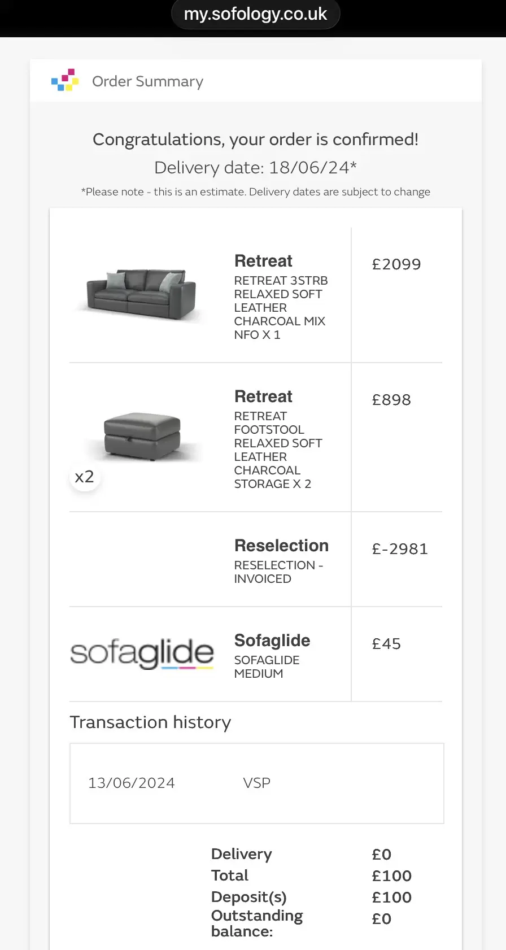This screenshot has height=950, width=506.
Task: Select the 13/06/2024 VSP transaction row
Action: [256, 783]
